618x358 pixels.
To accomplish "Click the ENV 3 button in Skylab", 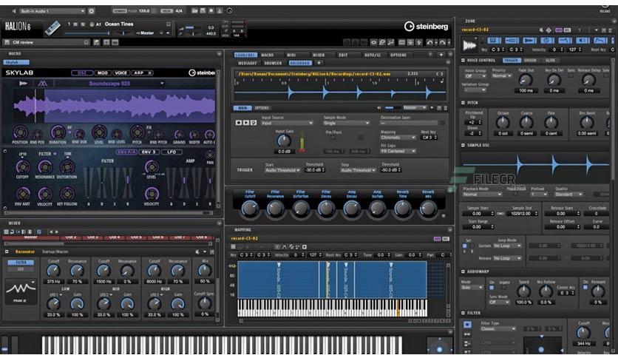I will 149,152.
